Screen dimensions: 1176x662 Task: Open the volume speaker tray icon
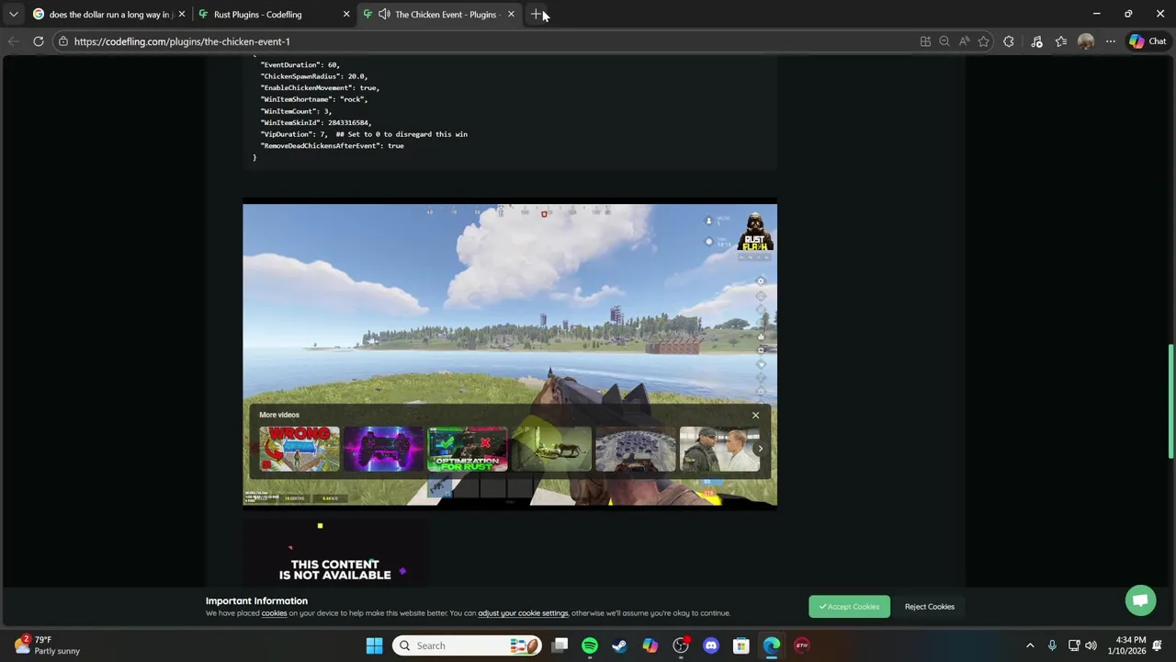point(1091,645)
